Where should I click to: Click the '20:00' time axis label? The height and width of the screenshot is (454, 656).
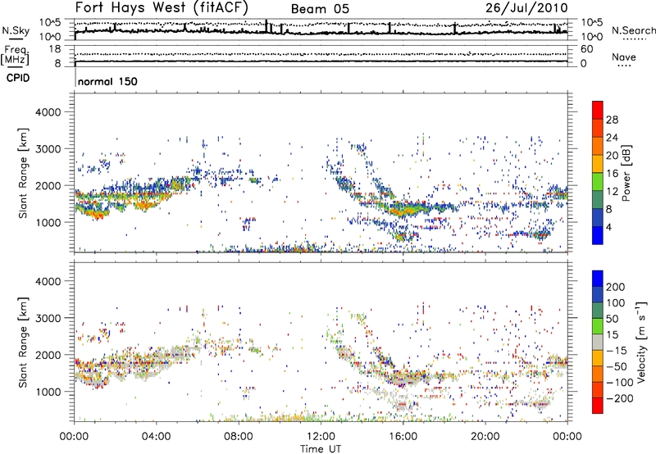485,437
